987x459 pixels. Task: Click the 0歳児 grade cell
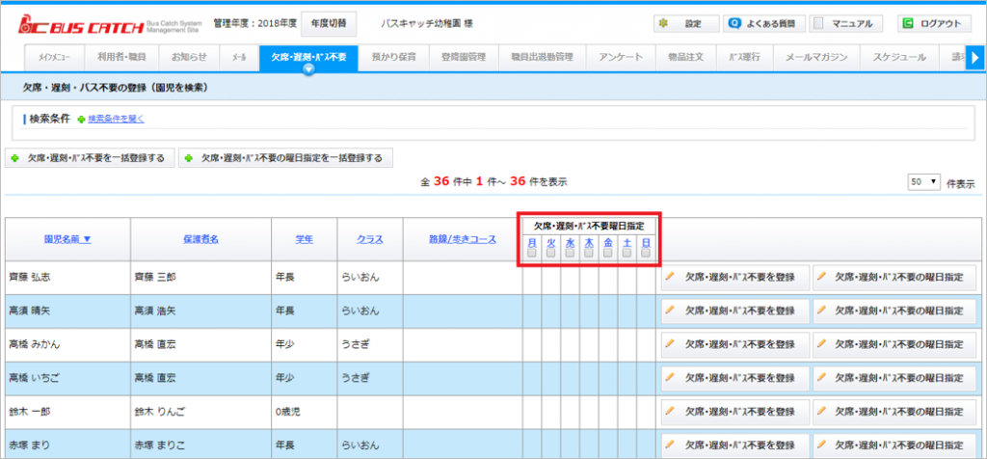point(288,413)
